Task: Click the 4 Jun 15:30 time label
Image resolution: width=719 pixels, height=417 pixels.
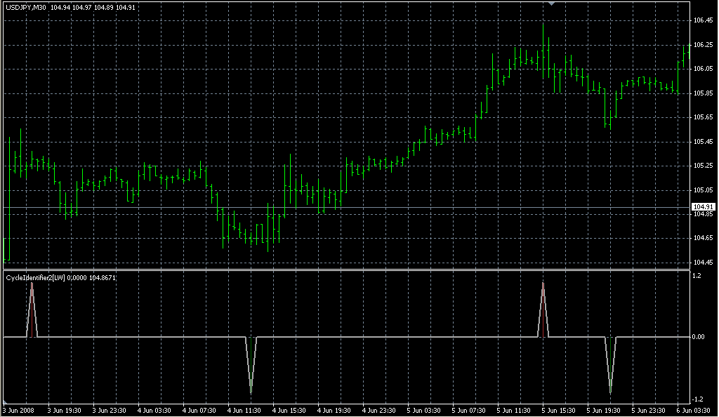Action: (289, 411)
